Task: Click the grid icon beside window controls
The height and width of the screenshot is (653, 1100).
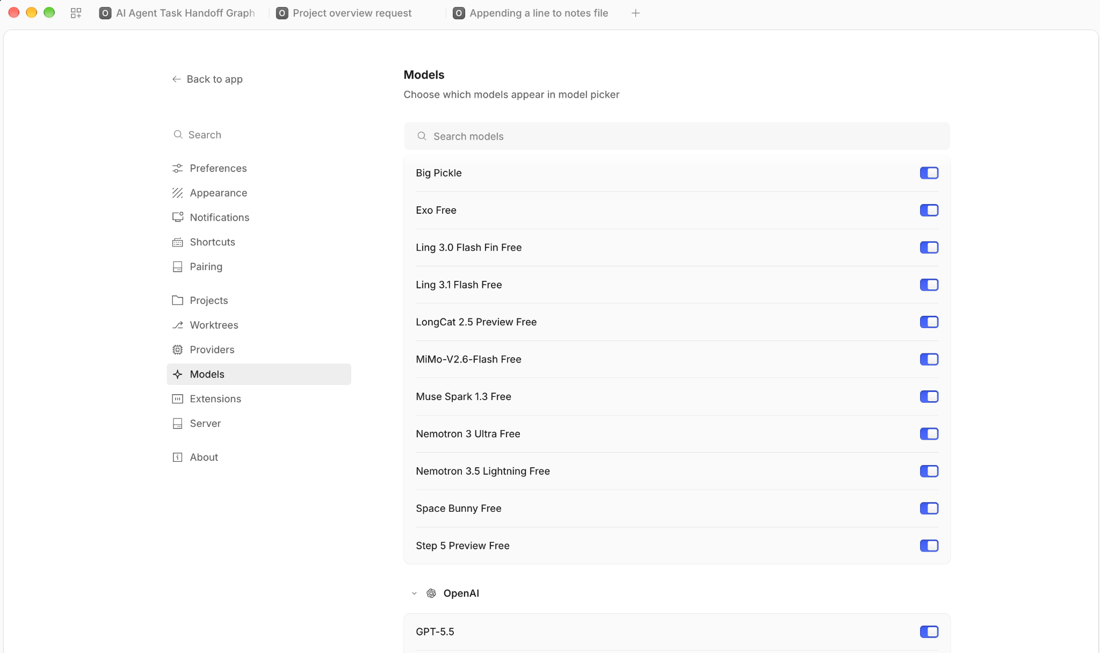Action: [x=76, y=13]
